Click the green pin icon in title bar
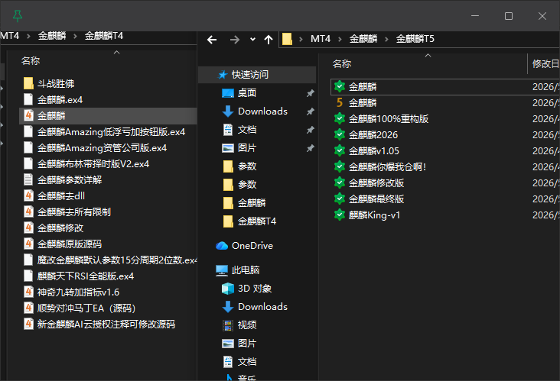560x381 pixels. coord(17,16)
